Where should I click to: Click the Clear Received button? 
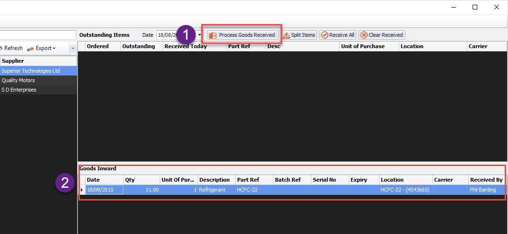pos(381,35)
